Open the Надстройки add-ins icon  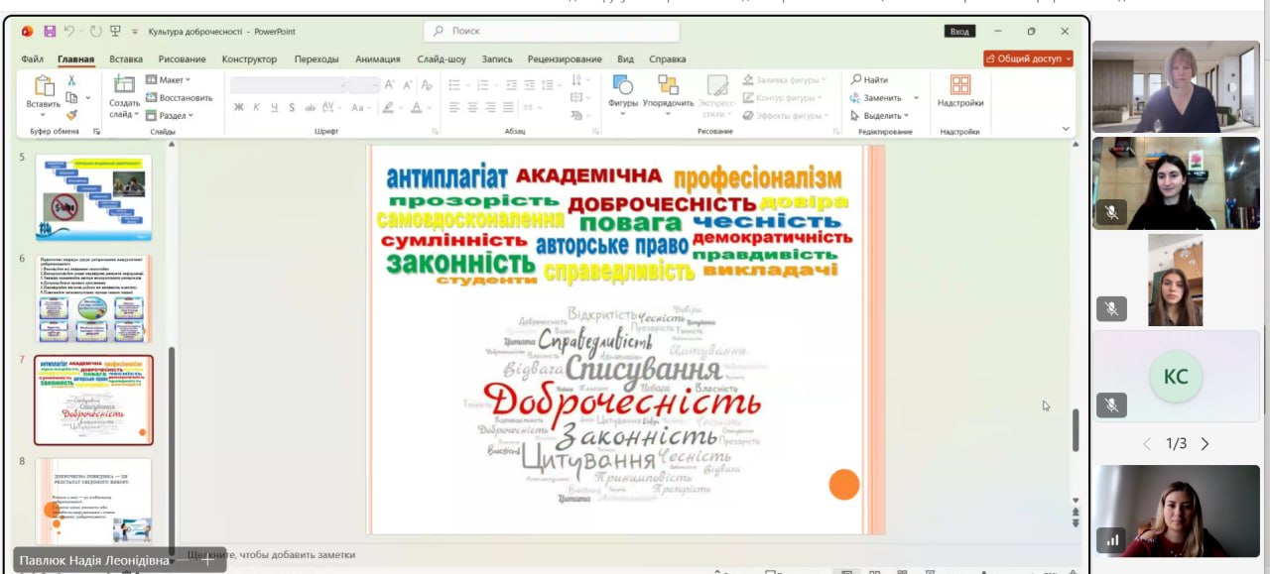click(959, 86)
